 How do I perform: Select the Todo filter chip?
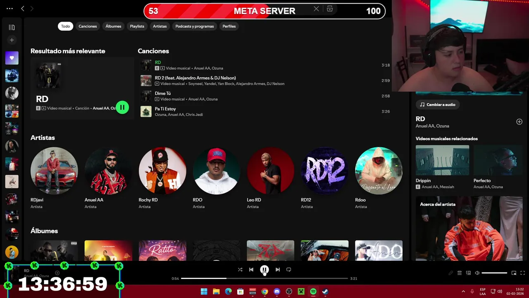[65, 26]
